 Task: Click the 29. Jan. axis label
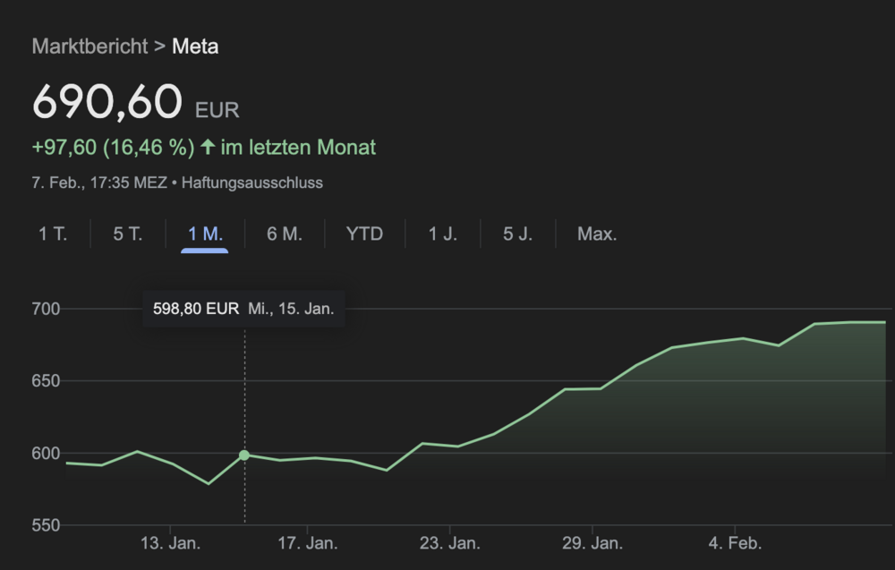(x=592, y=543)
